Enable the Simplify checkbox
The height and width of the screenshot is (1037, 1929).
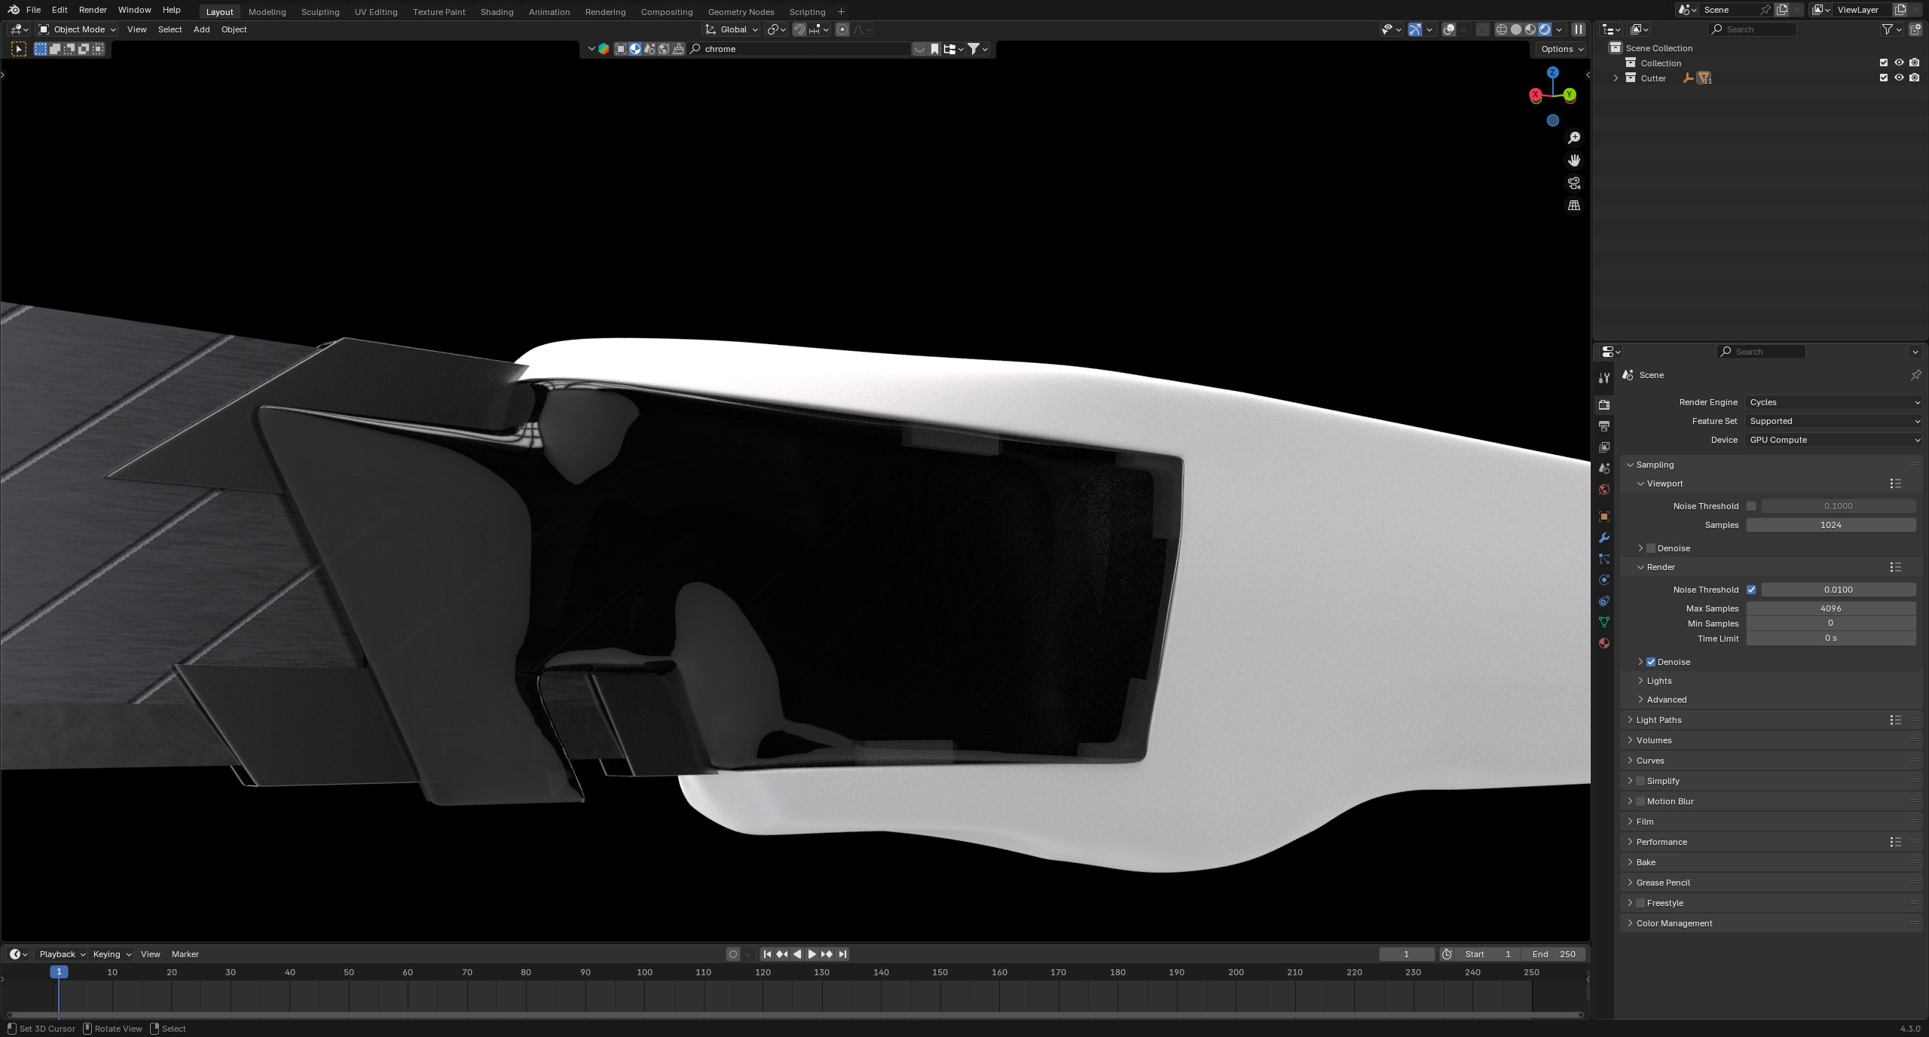tap(1640, 781)
